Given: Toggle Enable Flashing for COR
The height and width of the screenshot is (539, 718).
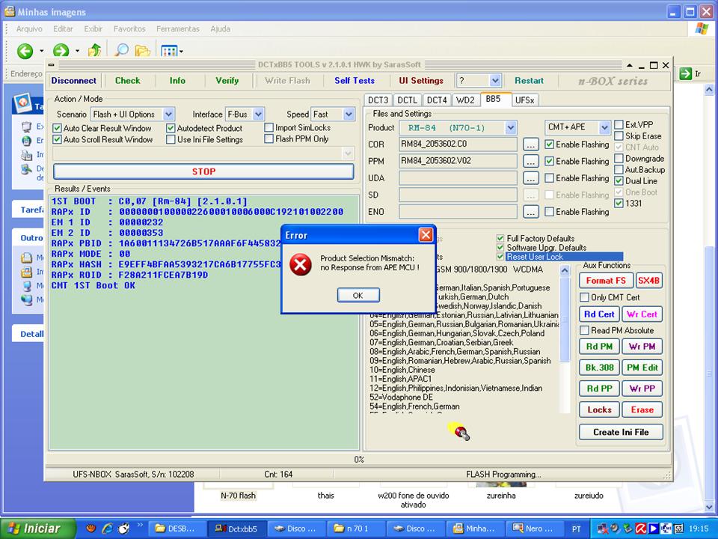Looking at the screenshot, I should (550, 144).
